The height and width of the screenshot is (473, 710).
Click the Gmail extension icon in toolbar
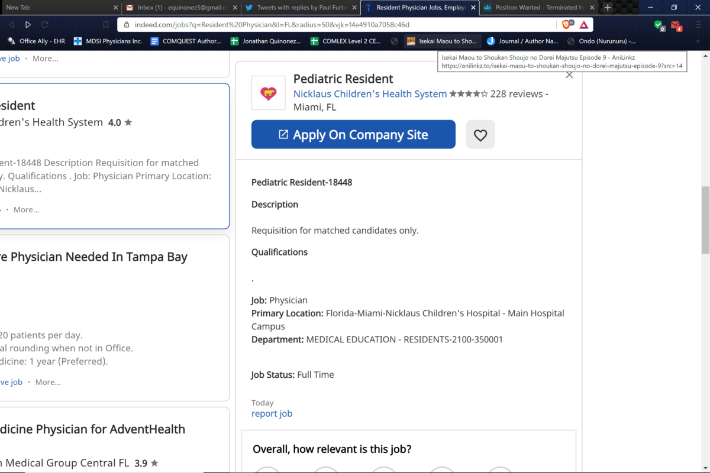coord(676,25)
